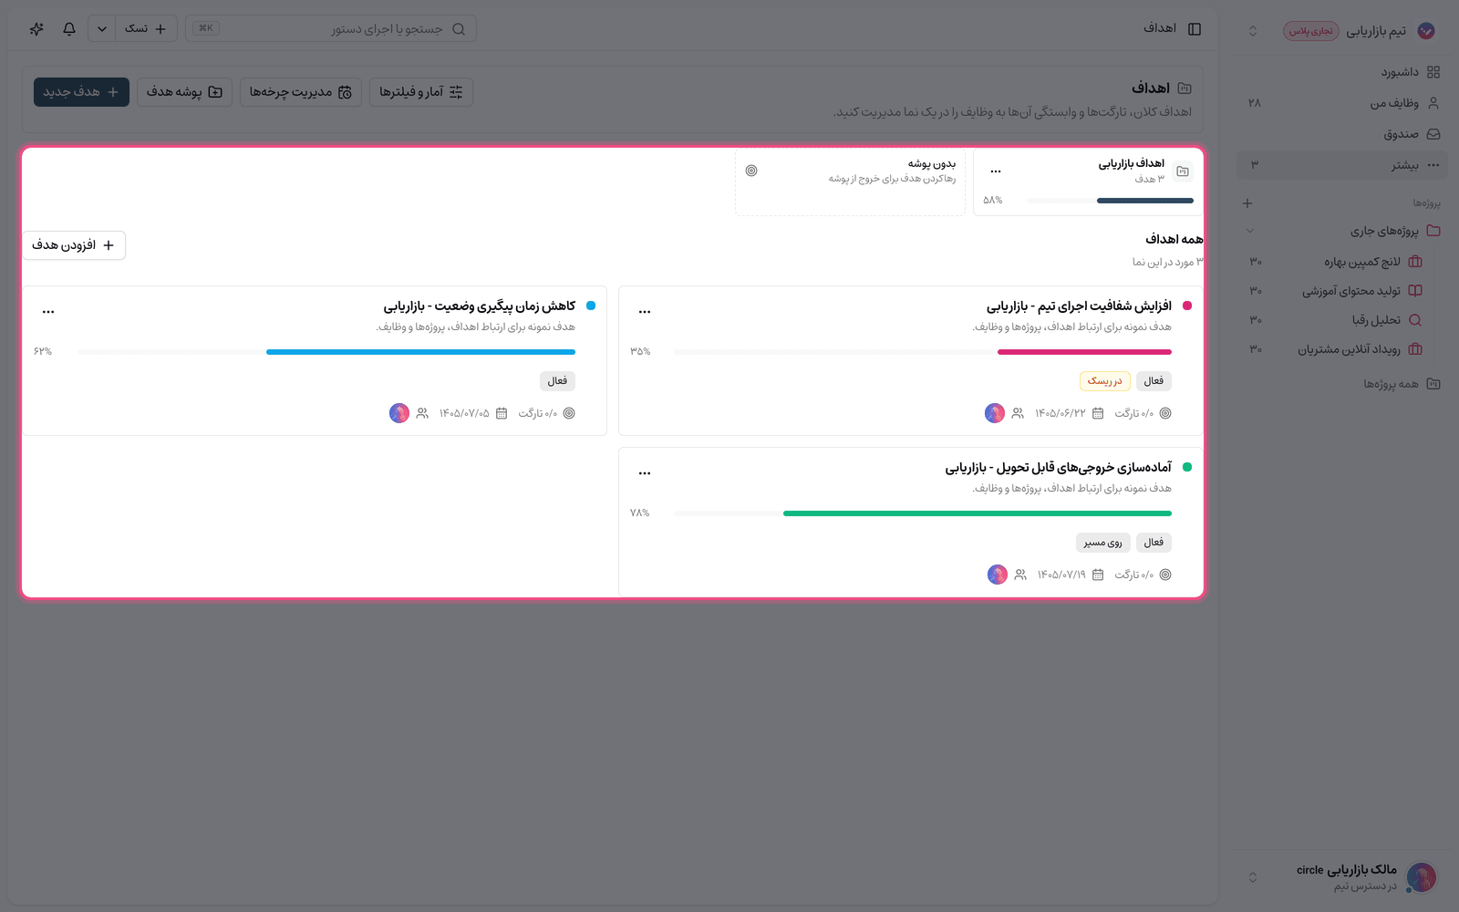1459x912 pixels.
Task: Open three-dot menu on اهداف بازاریابی folder
Action: [996, 171]
